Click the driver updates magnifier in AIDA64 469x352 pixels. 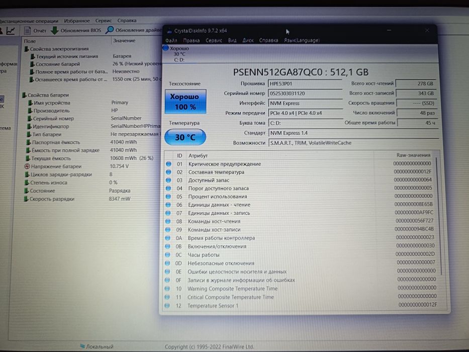tap(110, 30)
